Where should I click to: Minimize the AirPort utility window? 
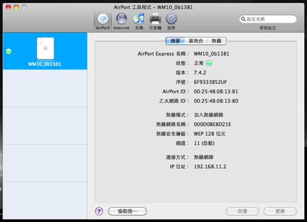coord(16,7)
